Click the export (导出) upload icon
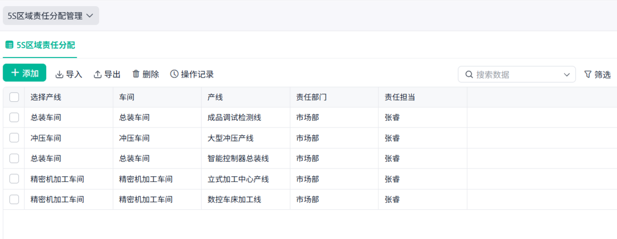The width and height of the screenshot is (617, 239). pos(98,75)
